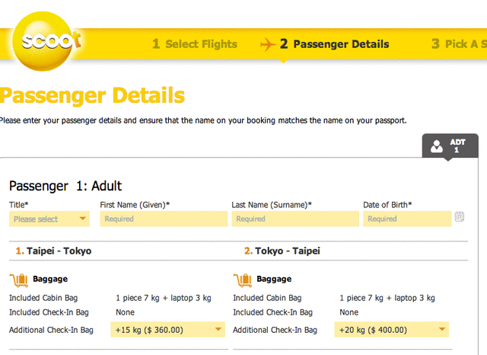Click Taipei - Tokyo baggage trolley icon

pyautogui.click(x=19, y=280)
